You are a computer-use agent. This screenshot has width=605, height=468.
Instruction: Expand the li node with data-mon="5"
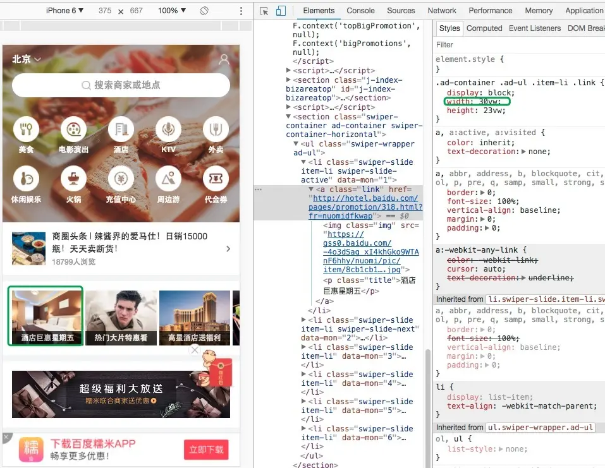(303, 401)
